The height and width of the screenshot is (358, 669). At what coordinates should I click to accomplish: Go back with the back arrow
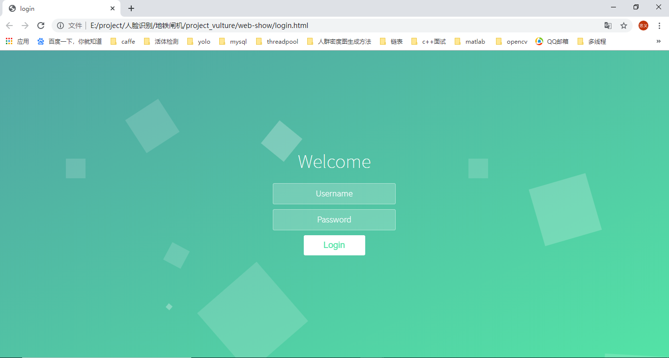coord(9,26)
